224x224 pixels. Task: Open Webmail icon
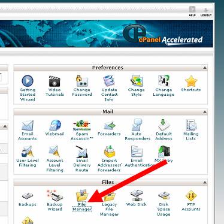pyautogui.click(x=55, y=125)
